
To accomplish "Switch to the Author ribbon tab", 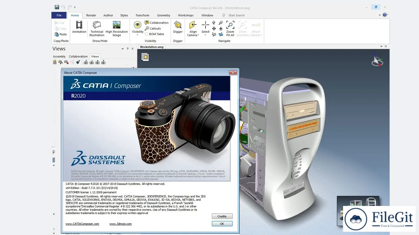I will 108,15.
